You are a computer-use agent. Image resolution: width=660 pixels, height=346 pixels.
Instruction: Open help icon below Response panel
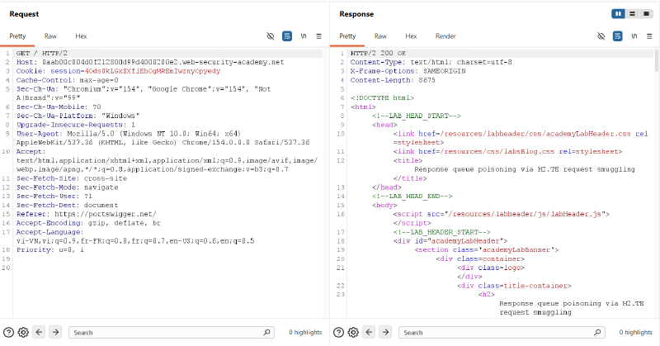point(338,333)
